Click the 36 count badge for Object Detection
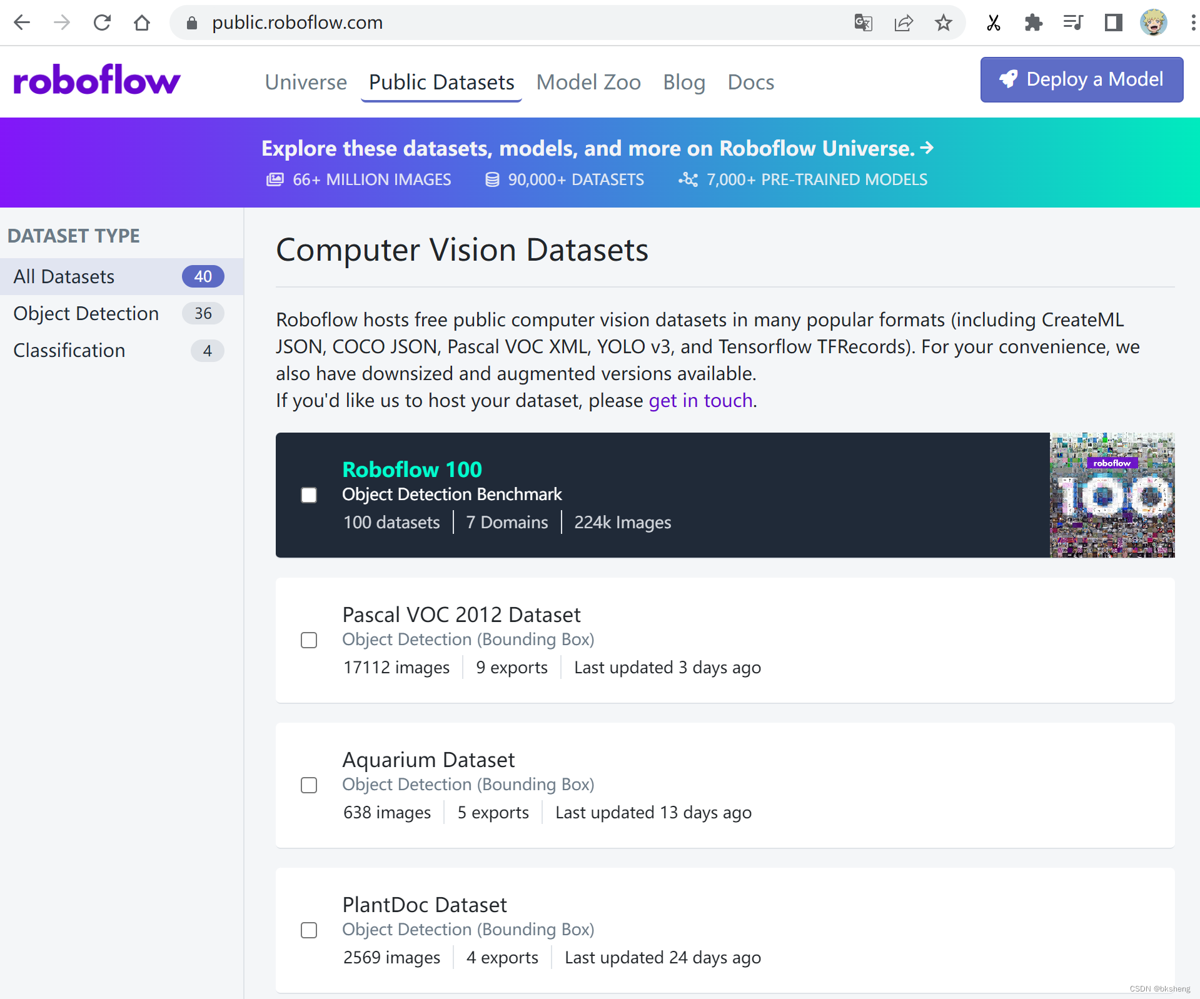 [x=203, y=313]
